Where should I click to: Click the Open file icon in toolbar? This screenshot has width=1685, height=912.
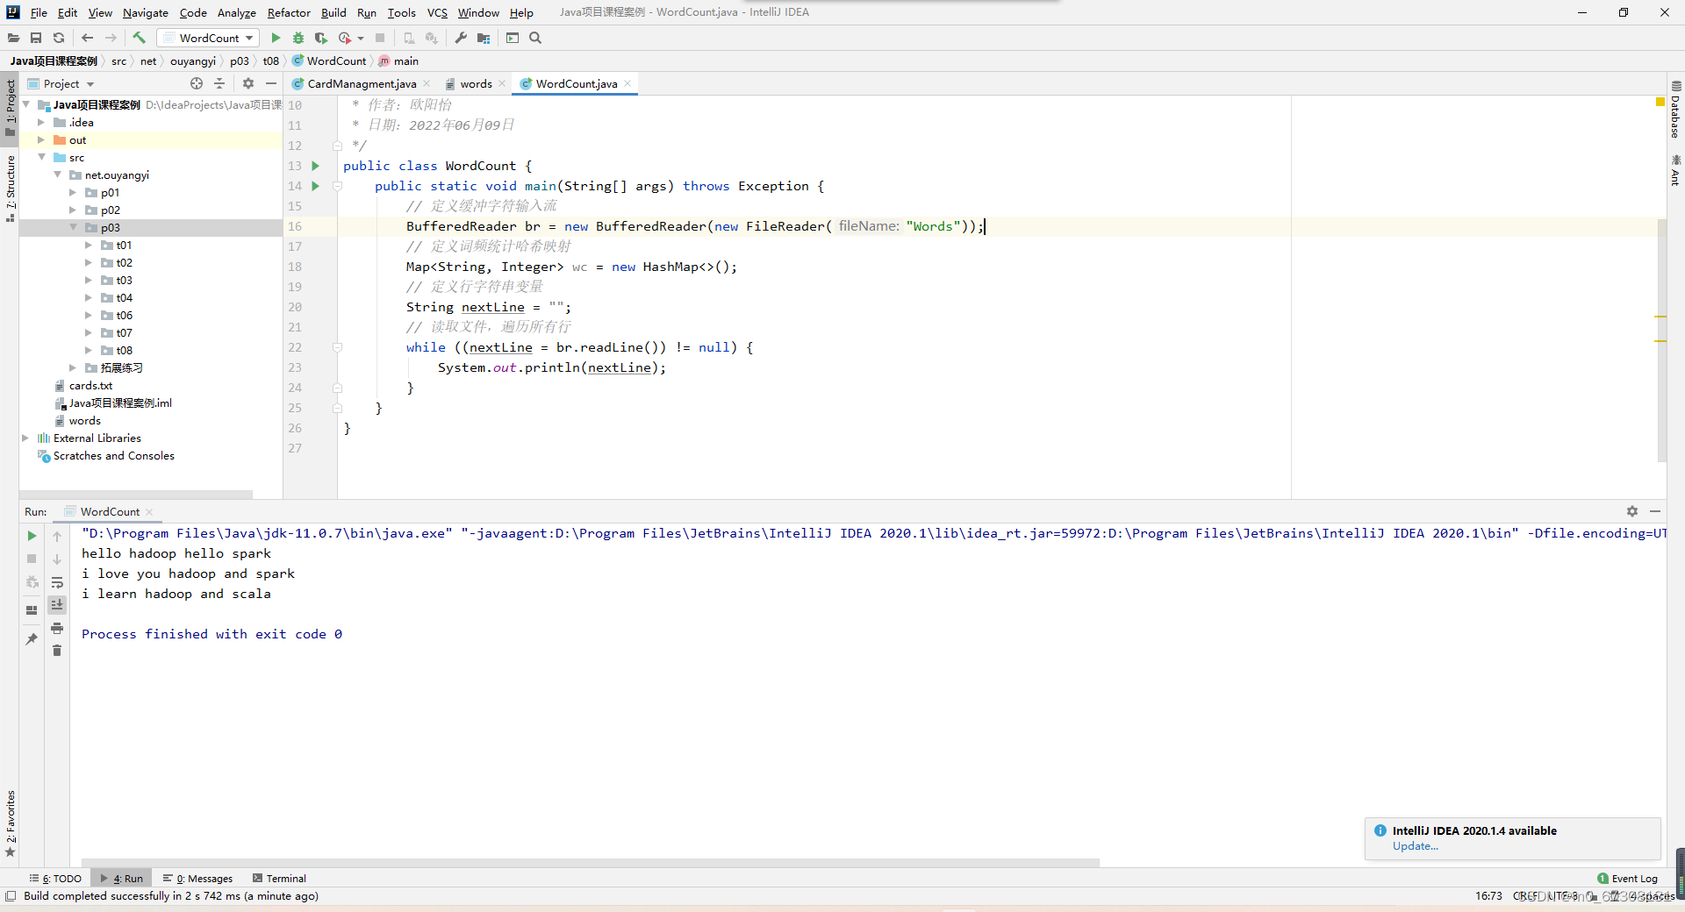click(13, 38)
